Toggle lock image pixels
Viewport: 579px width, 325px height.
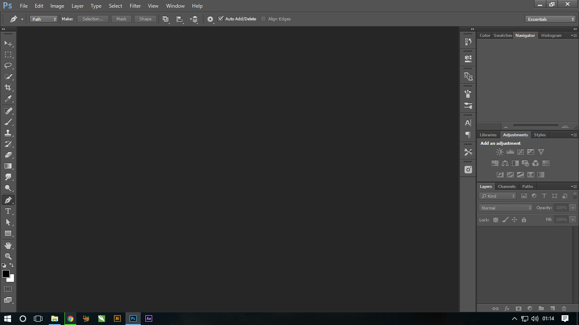point(505,220)
